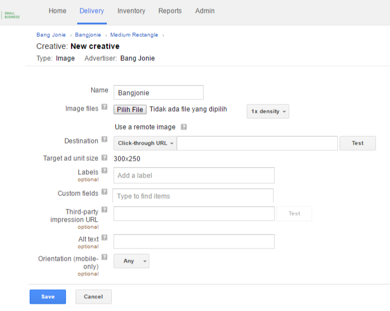Click help icon beside Custom fields
The height and width of the screenshot is (311, 390).
coord(105,193)
